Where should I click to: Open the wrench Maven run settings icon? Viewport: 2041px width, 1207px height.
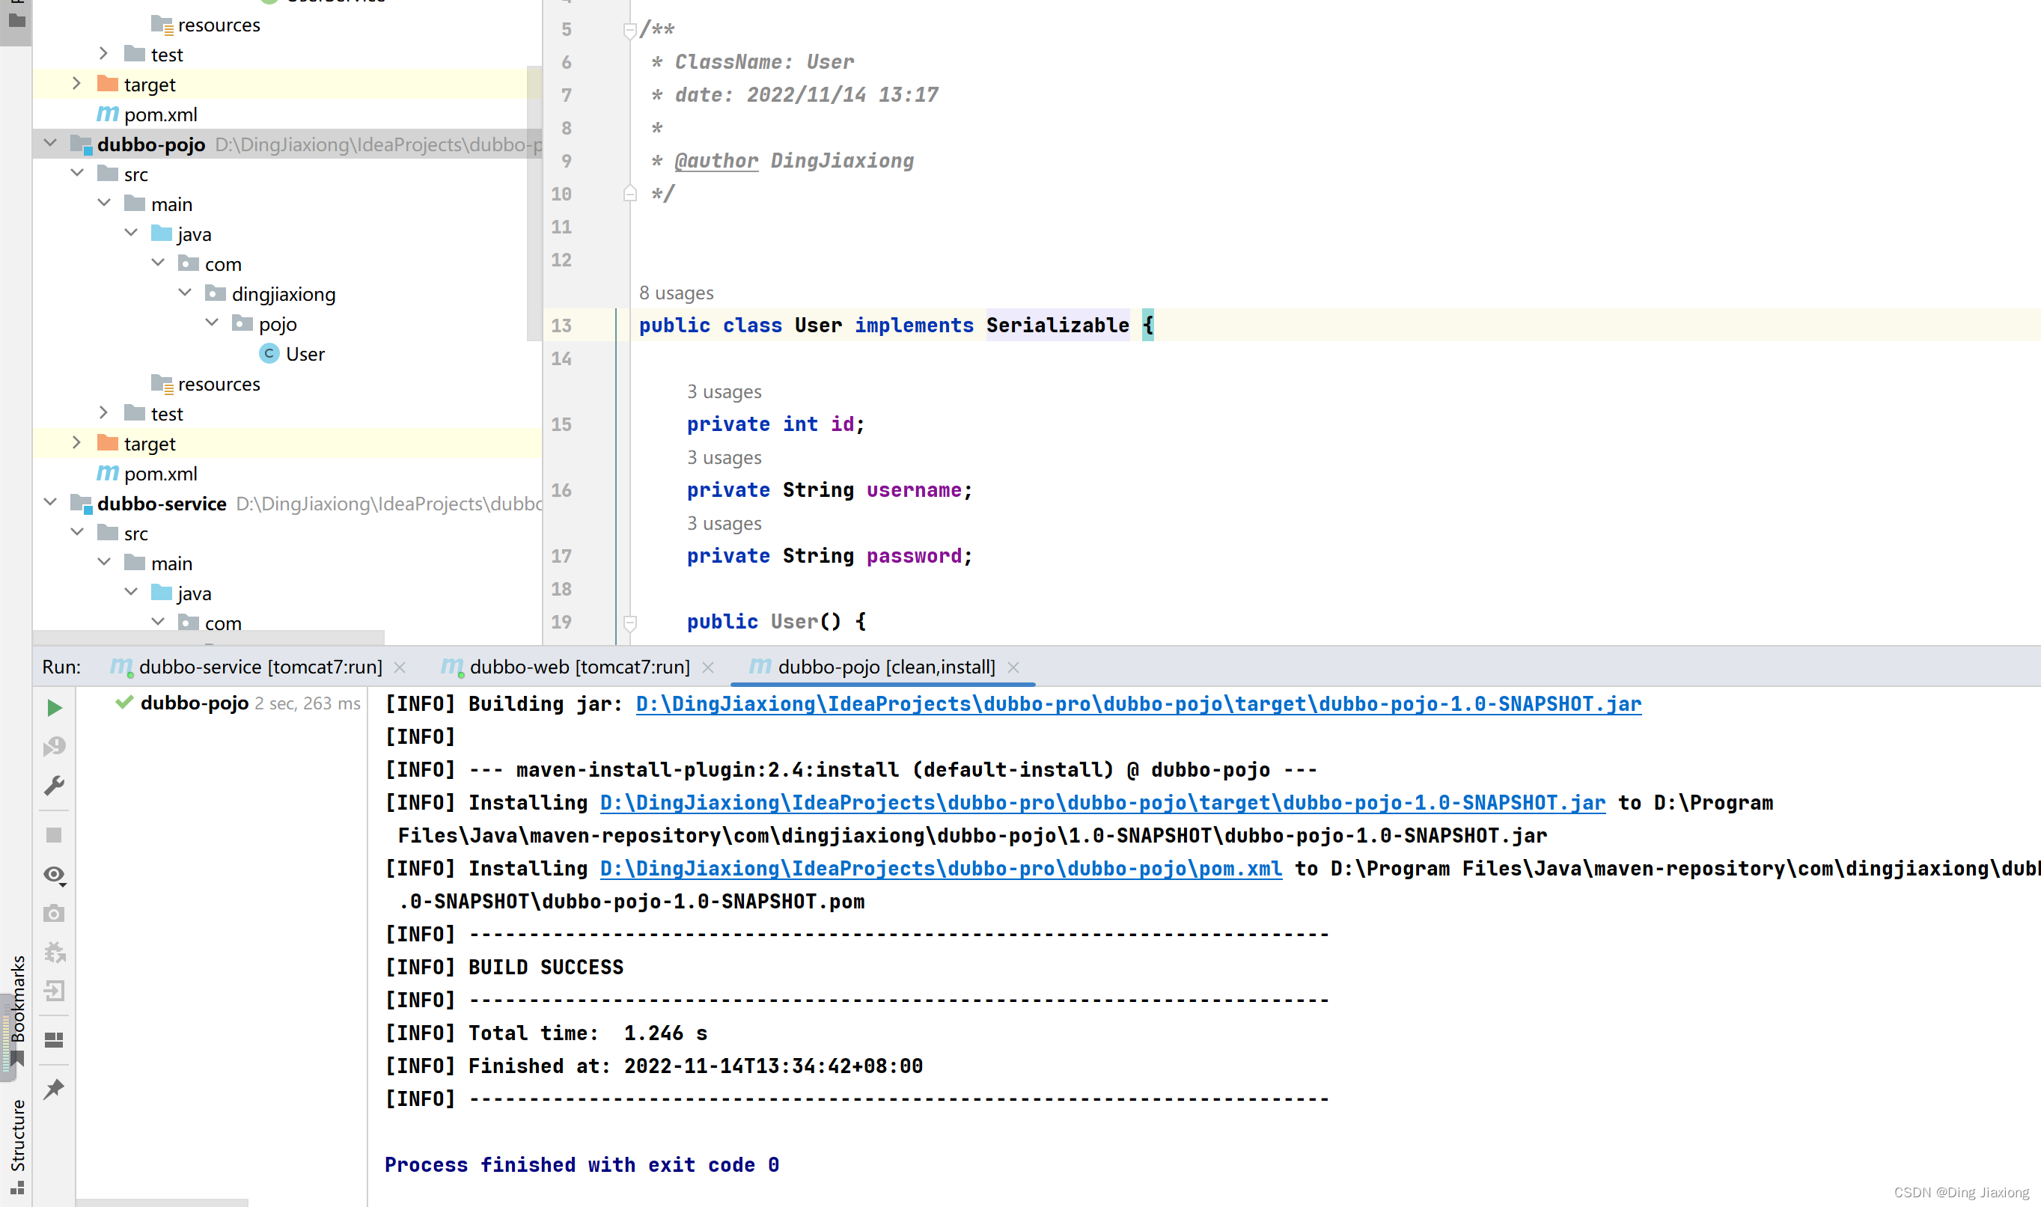(55, 785)
